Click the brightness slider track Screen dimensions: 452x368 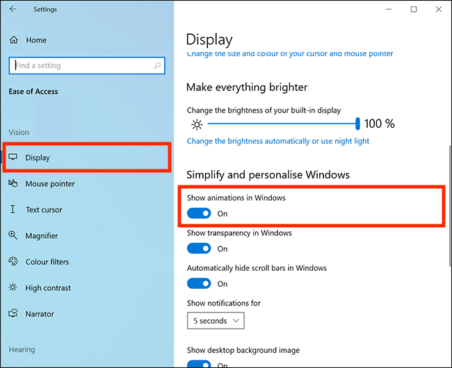click(x=282, y=124)
